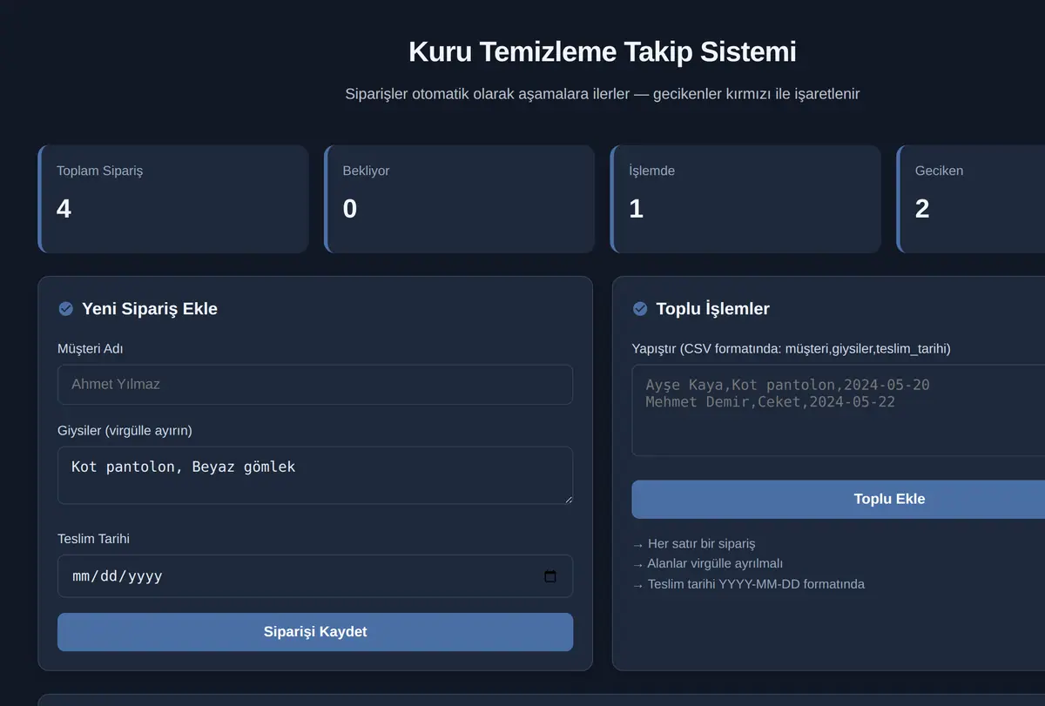Screen dimensions: 1045x706
Task: Select the İşlemde stat card
Action: [745, 199]
